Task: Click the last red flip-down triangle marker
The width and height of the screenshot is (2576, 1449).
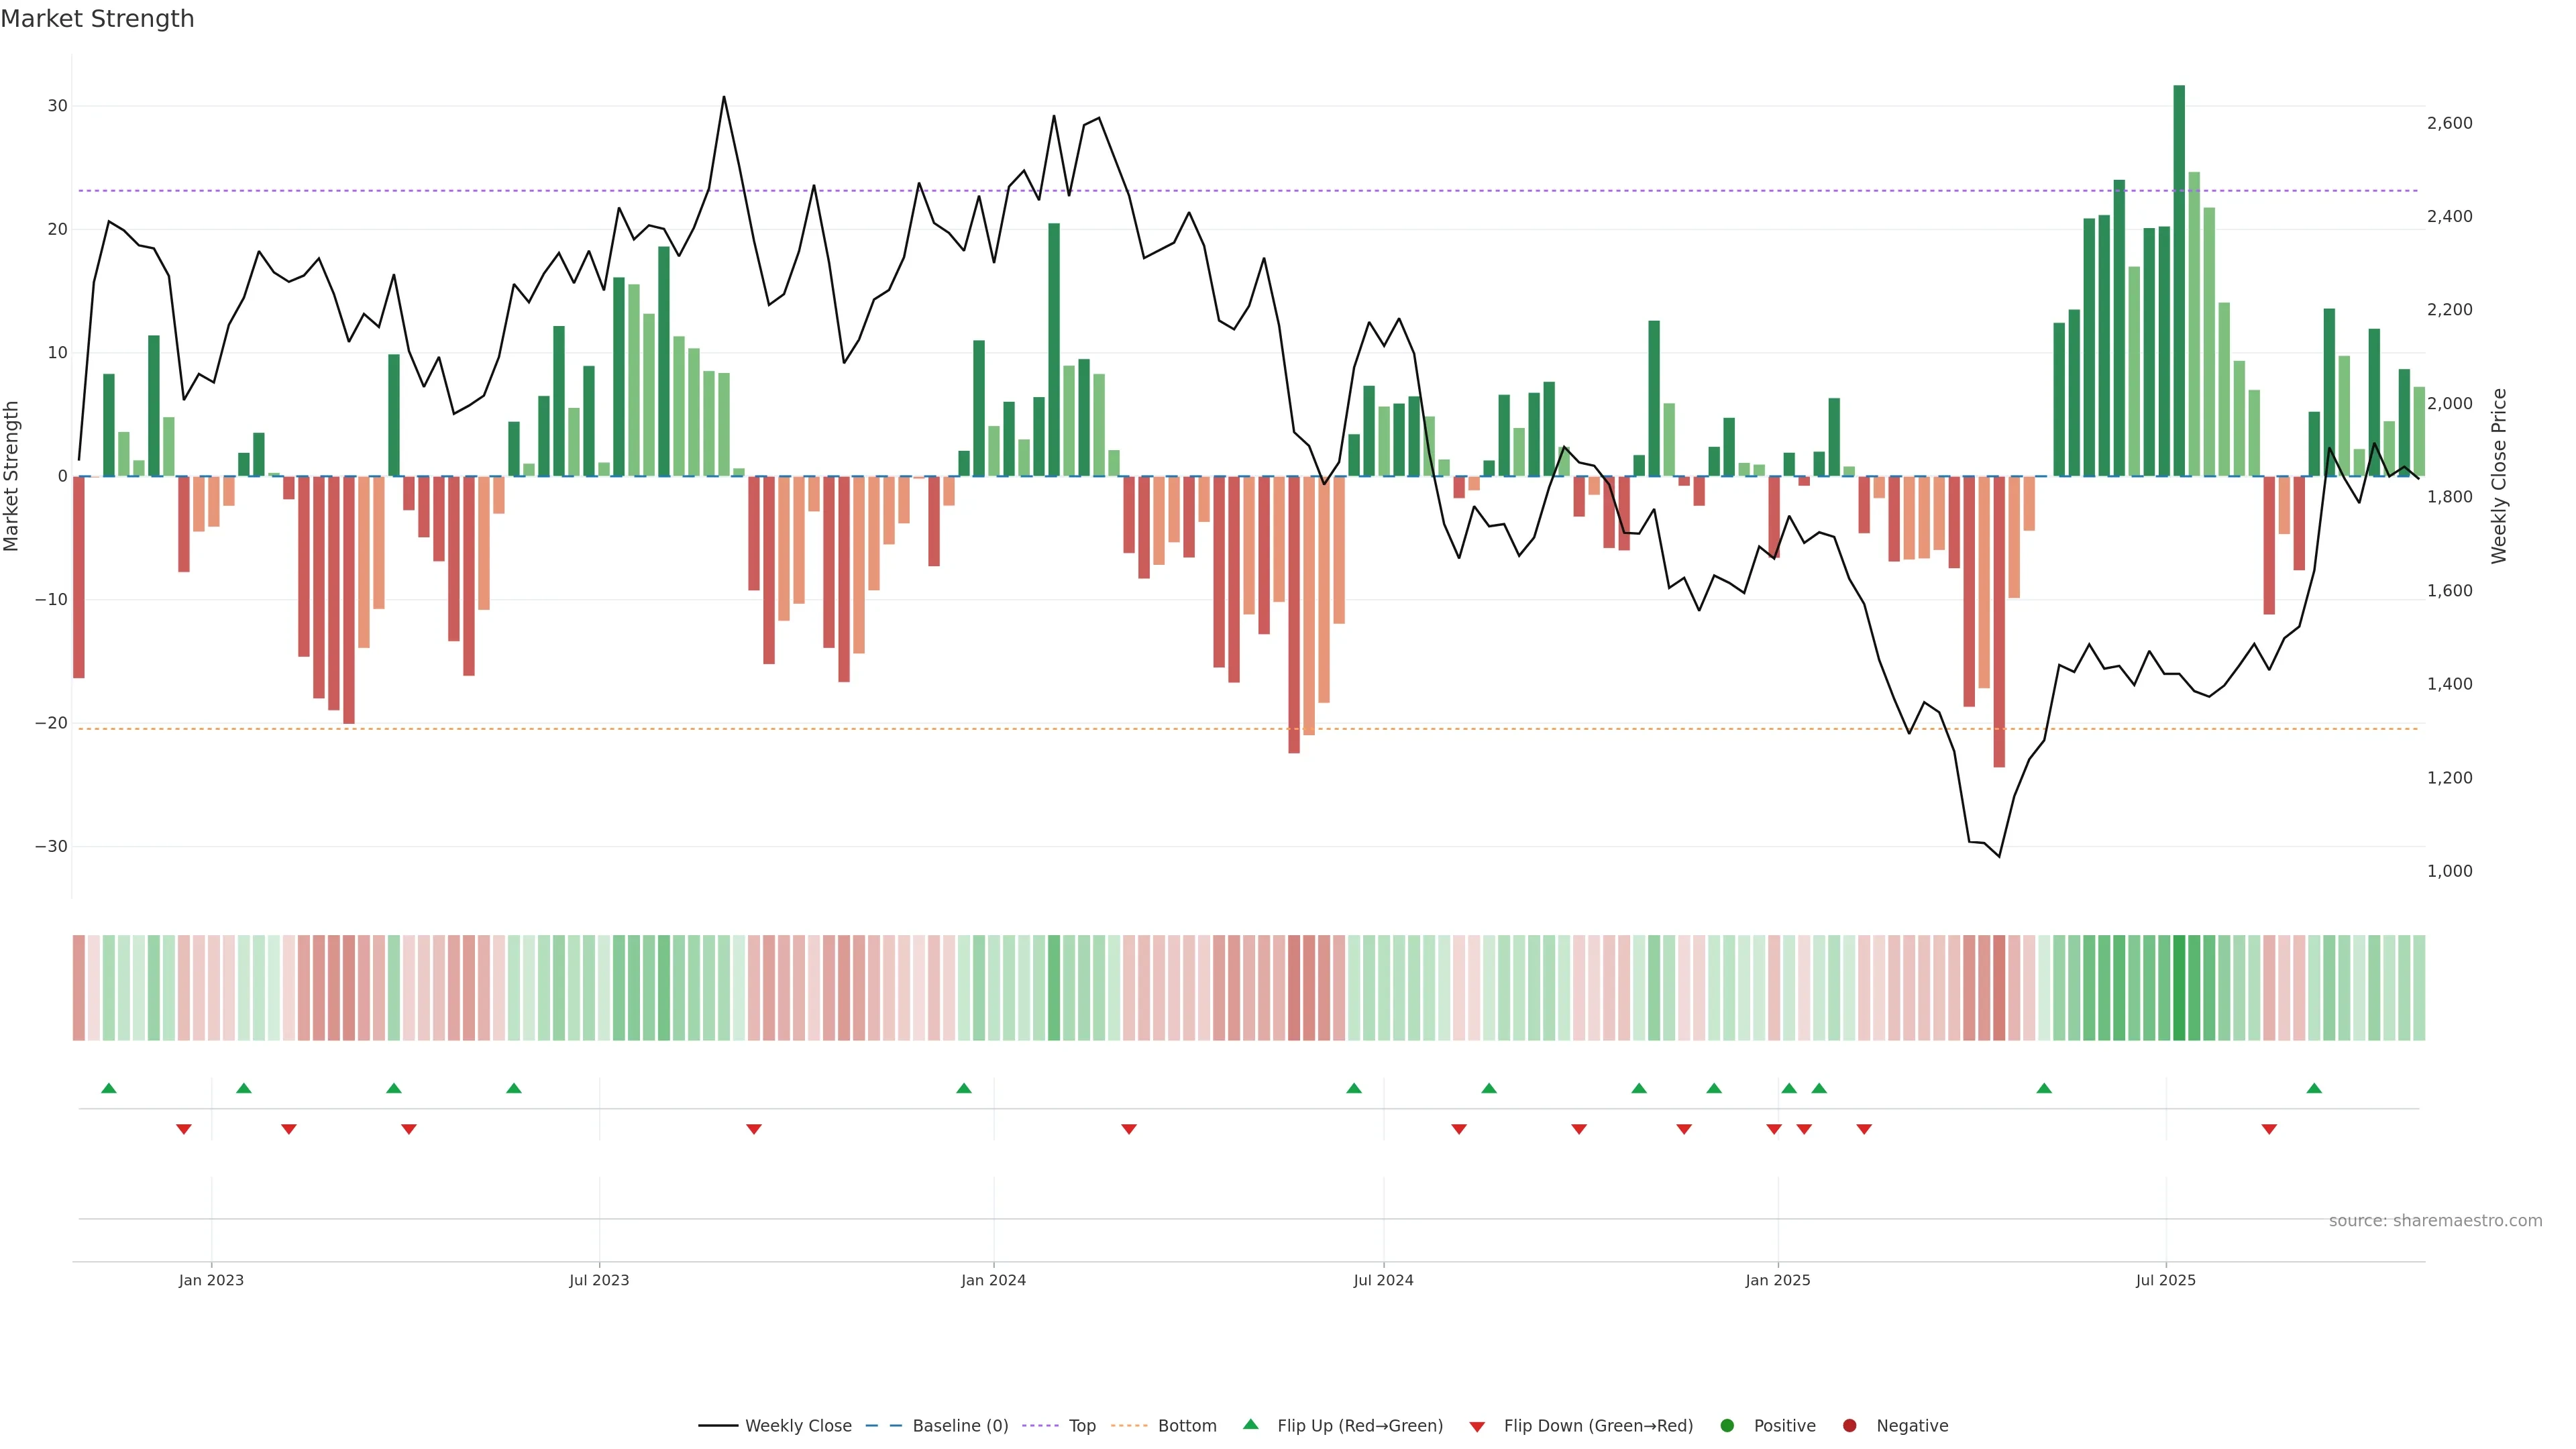Action: (x=2269, y=1129)
